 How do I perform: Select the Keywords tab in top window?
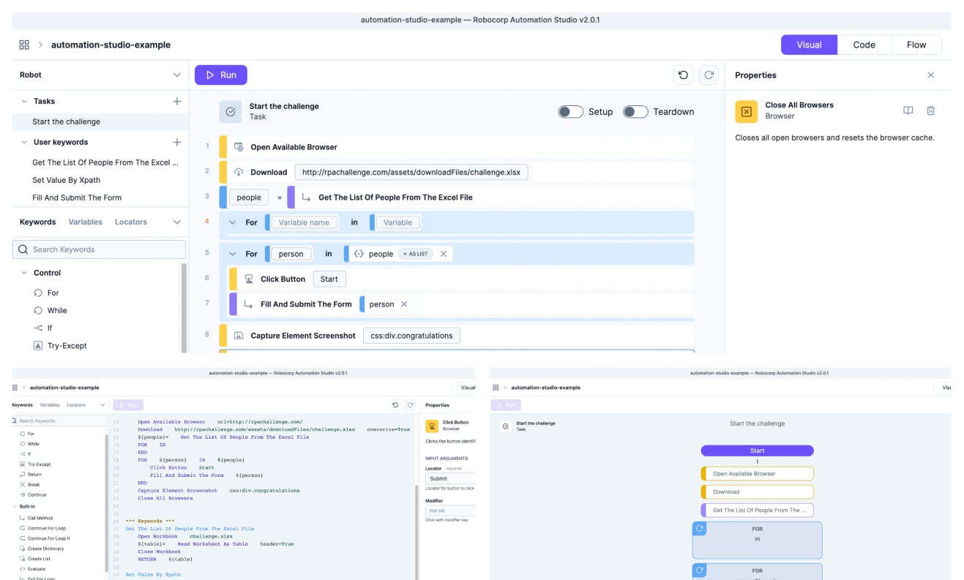point(37,222)
